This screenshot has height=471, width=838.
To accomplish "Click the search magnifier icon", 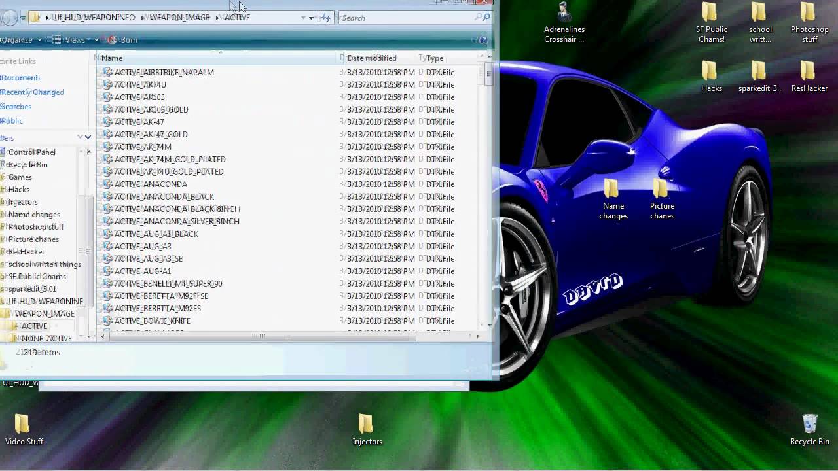I will click(486, 18).
